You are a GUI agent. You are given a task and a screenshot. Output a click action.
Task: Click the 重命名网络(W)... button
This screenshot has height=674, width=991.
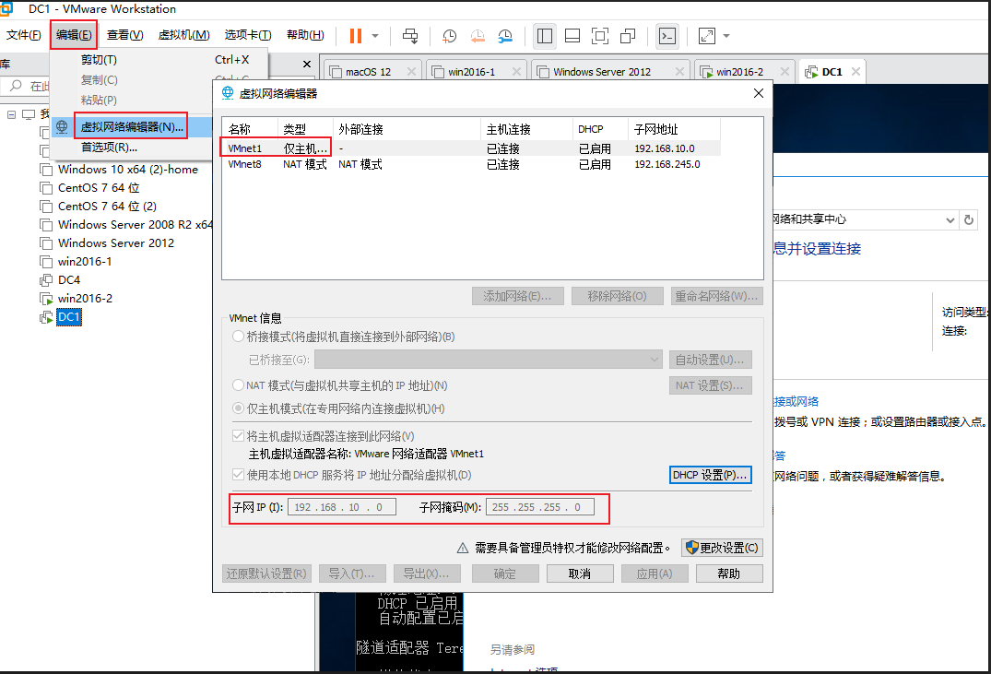pyautogui.click(x=716, y=296)
